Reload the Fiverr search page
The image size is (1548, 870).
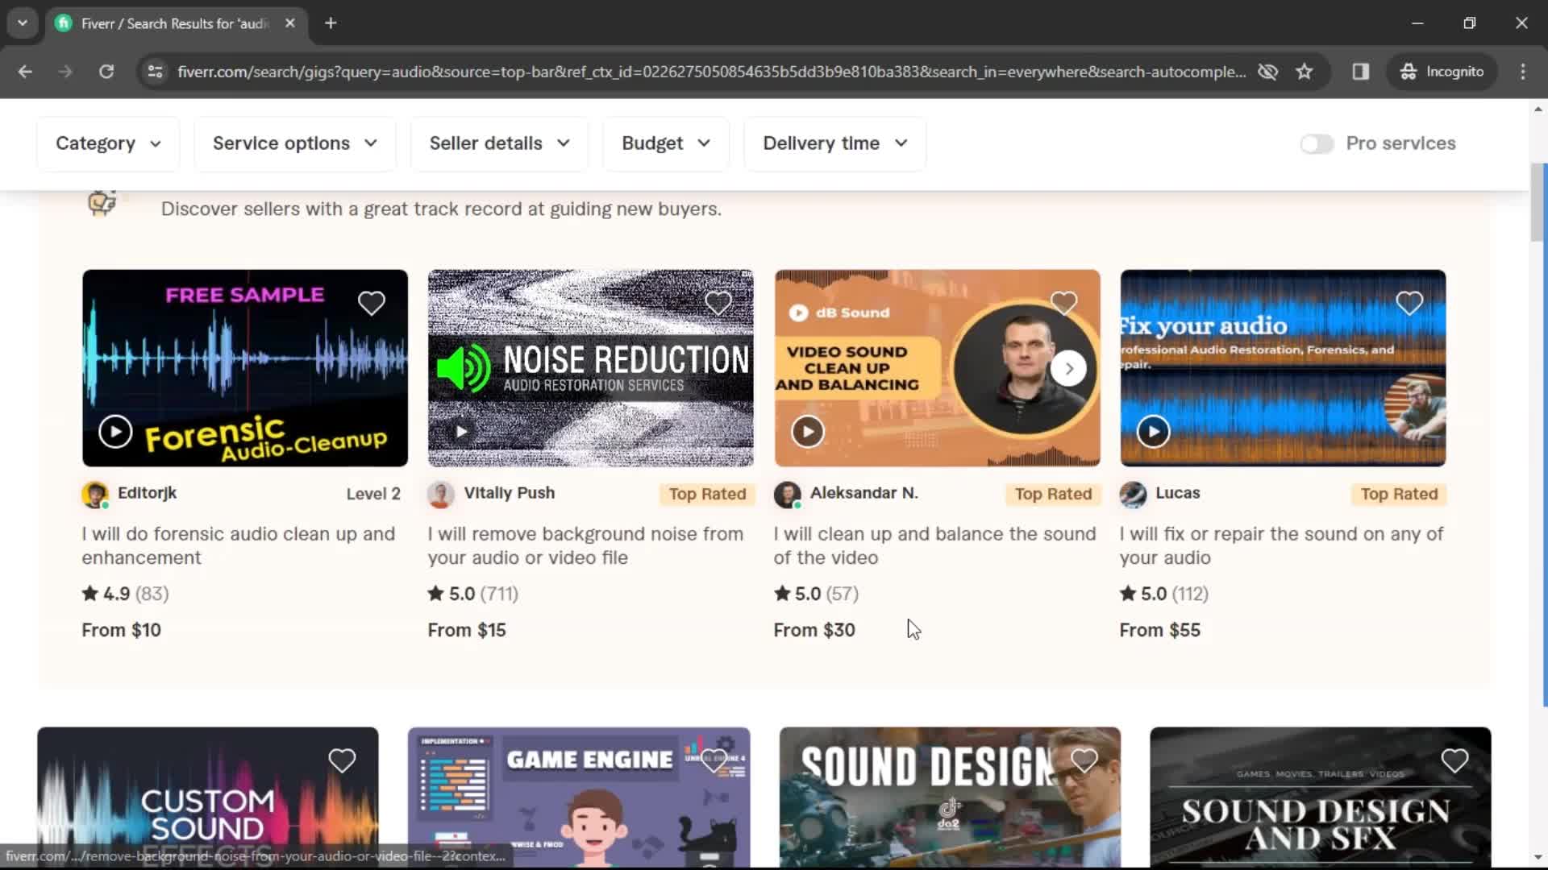(x=106, y=72)
